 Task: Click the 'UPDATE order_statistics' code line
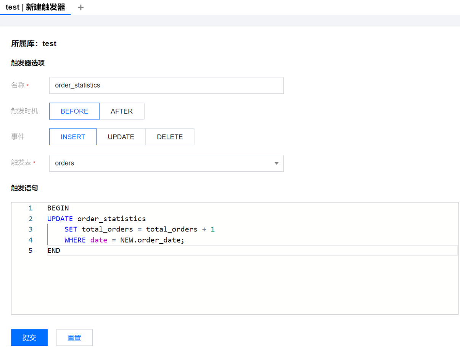(97, 219)
